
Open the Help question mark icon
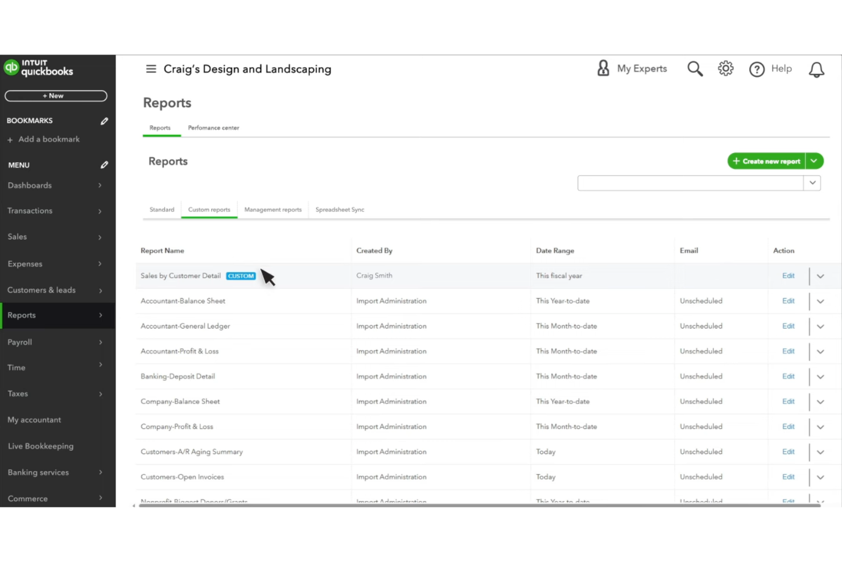pyautogui.click(x=757, y=69)
